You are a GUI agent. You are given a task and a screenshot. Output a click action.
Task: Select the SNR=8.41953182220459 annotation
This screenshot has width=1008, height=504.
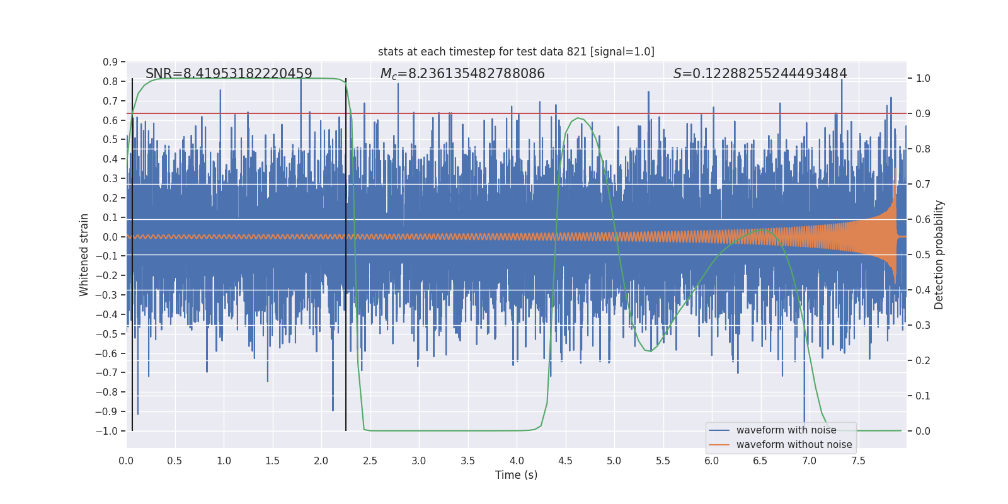click(x=229, y=74)
